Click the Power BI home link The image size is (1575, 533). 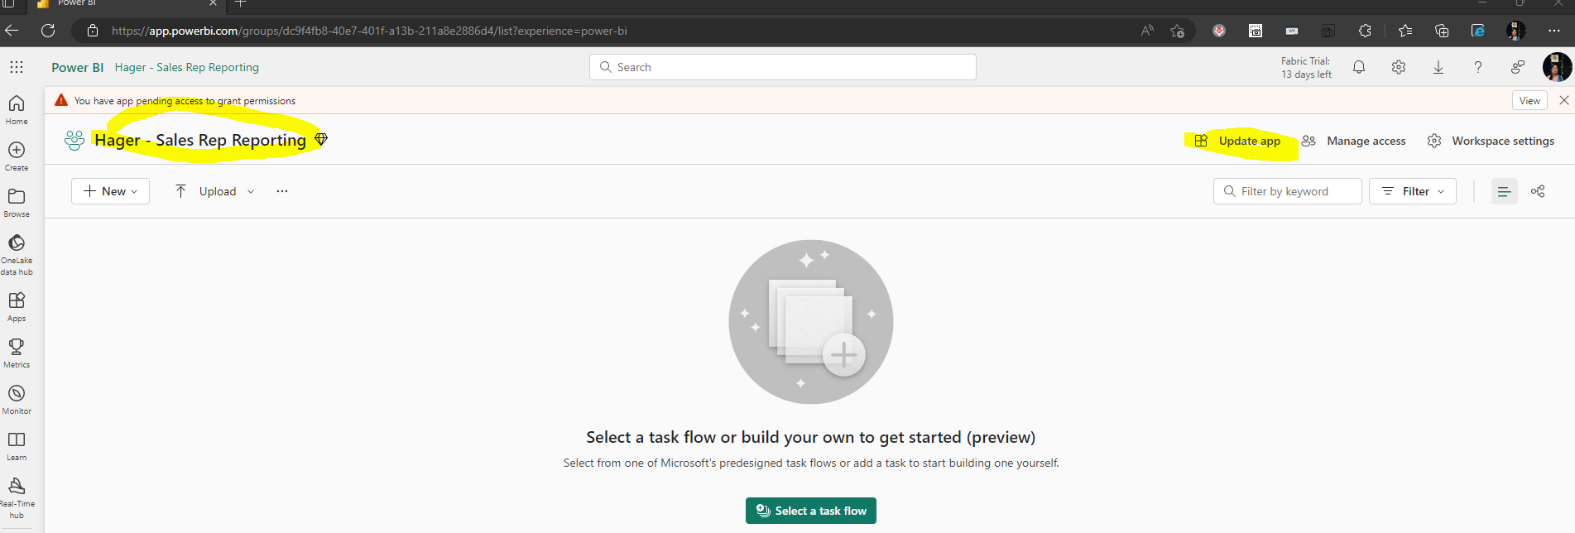[x=77, y=67]
